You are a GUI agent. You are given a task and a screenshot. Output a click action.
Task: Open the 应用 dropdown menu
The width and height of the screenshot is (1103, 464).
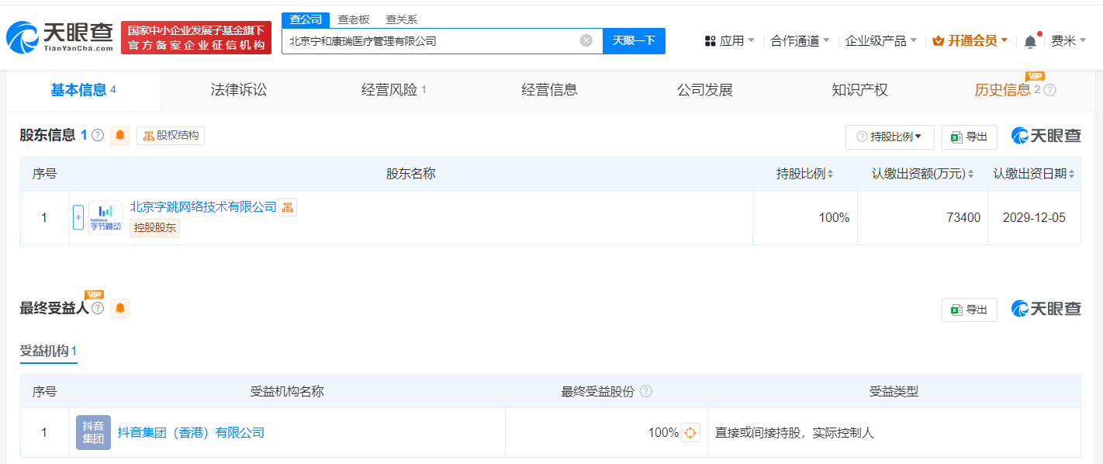[x=729, y=41]
